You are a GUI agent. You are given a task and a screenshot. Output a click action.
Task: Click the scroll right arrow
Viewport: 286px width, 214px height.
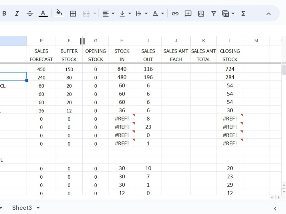click(x=279, y=197)
